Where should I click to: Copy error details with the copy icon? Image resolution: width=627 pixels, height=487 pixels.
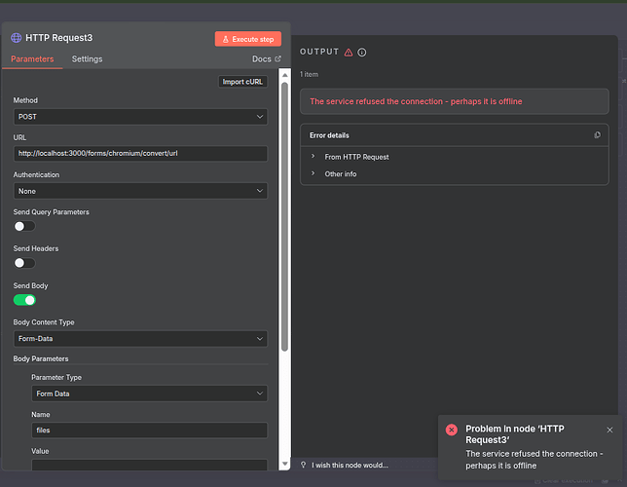click(597, 135)
